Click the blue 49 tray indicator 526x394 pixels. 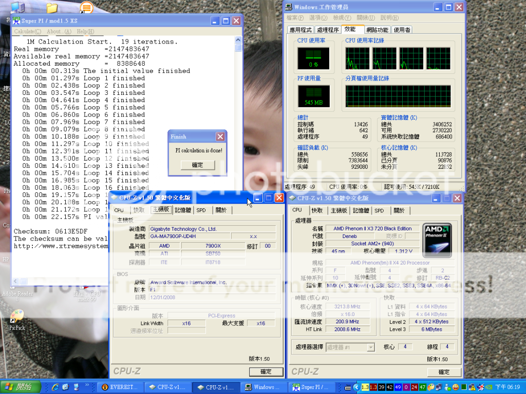pyautogui.click(x=398, y=387)
